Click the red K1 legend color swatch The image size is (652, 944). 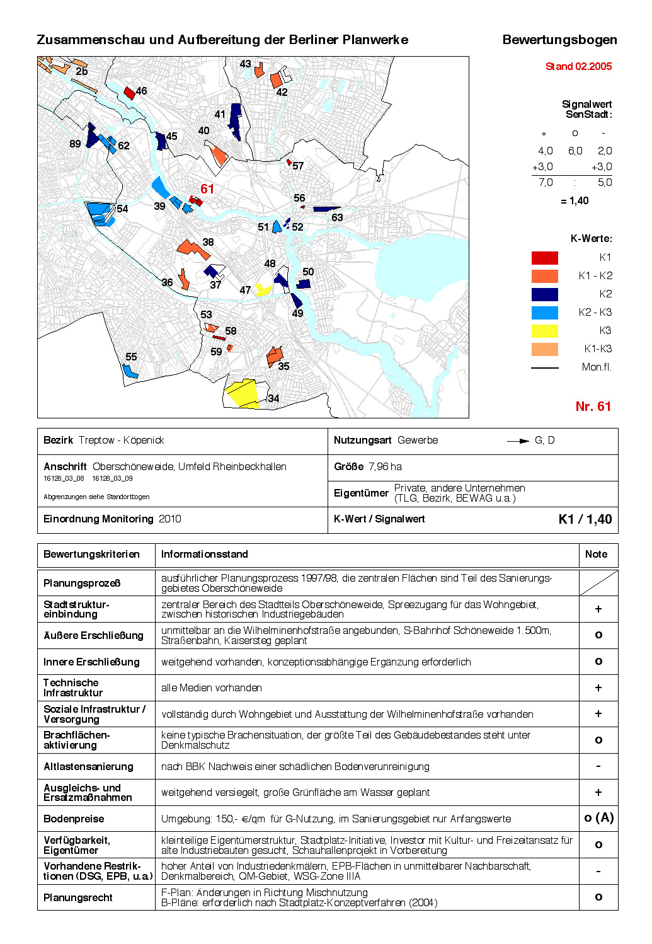tap(544, 258)
